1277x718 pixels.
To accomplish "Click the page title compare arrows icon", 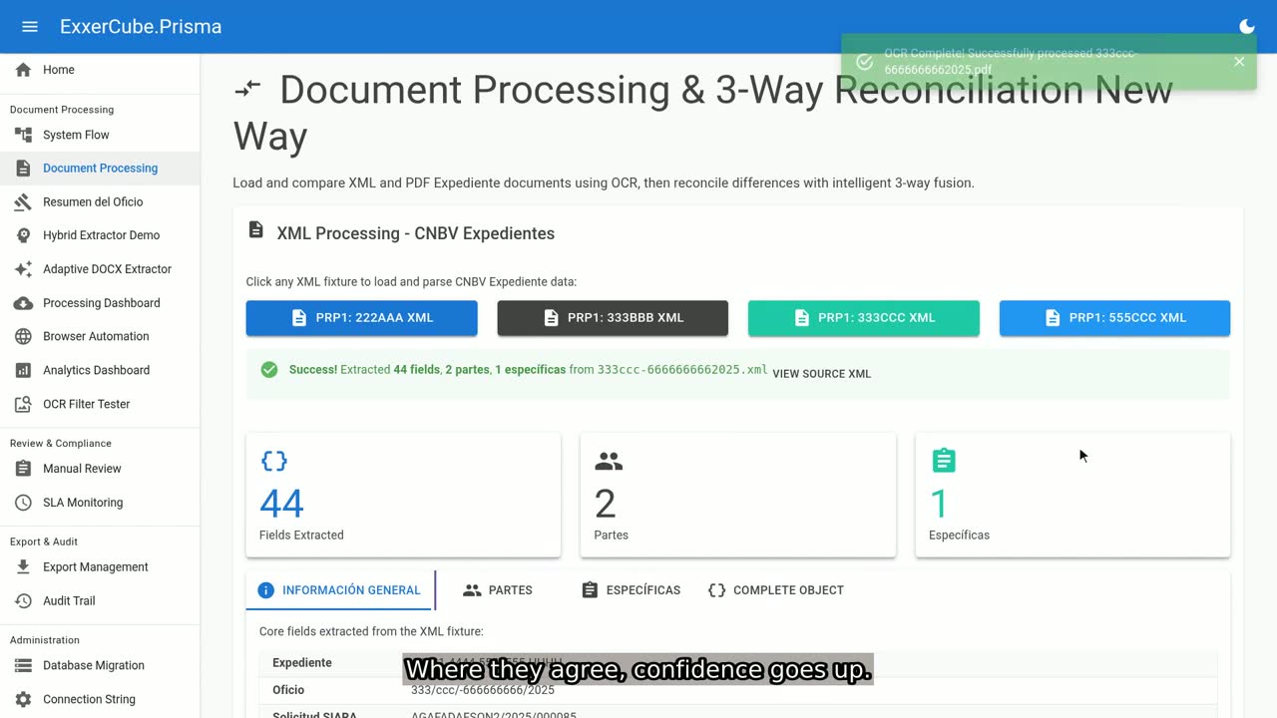I will pos(247,89).
